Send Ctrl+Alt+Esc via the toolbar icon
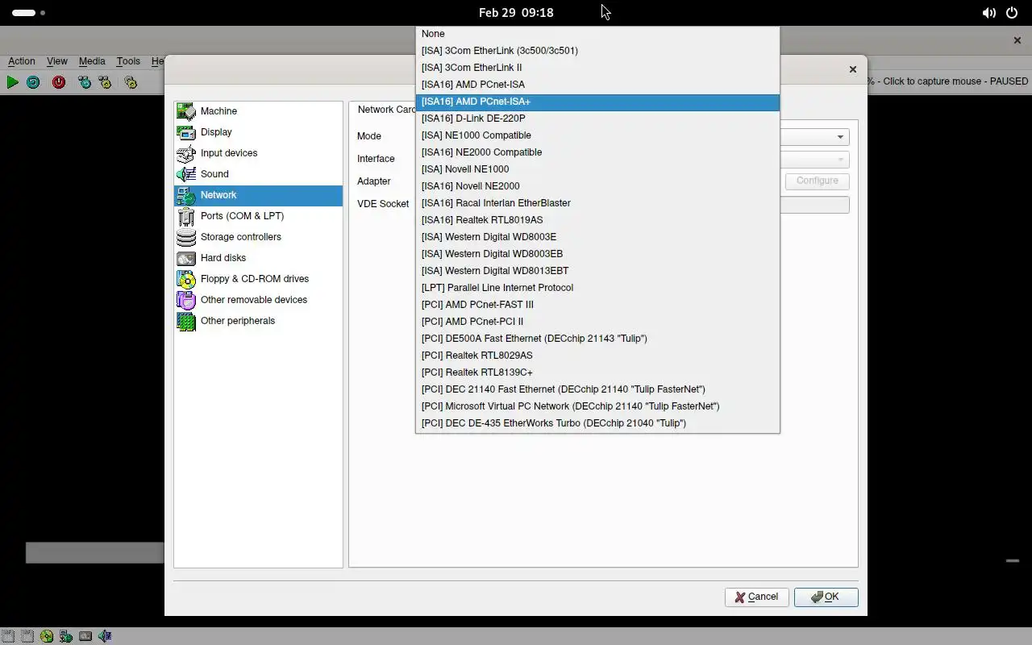This screenshot has width=1032, height=645. pos(105,82)
